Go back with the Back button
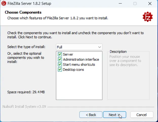Image resolution: width=158 pixels, height=122 pixels. coord(91,115)
